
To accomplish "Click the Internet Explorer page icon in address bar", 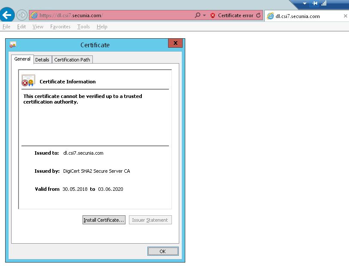I will click(34, 15).
